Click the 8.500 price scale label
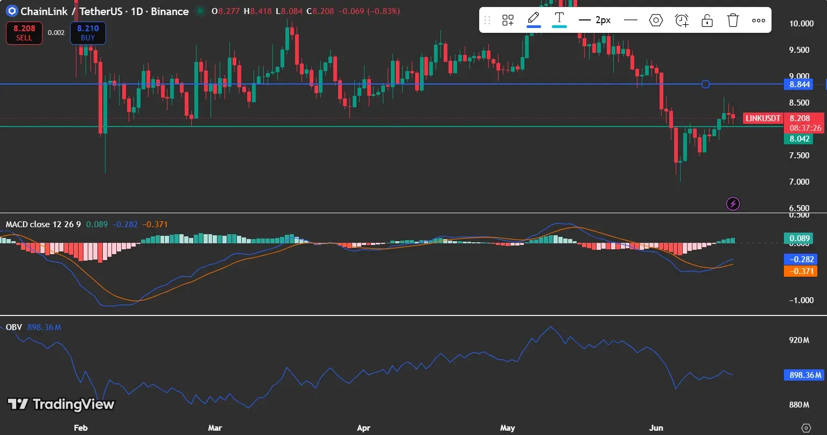This screenshot has height=435, width=827. (799, 103)
